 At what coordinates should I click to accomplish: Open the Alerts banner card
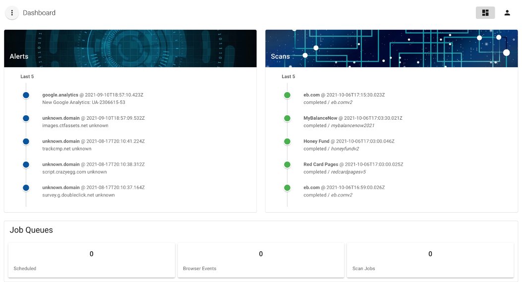pyautogui.click(x=130, y=48)
